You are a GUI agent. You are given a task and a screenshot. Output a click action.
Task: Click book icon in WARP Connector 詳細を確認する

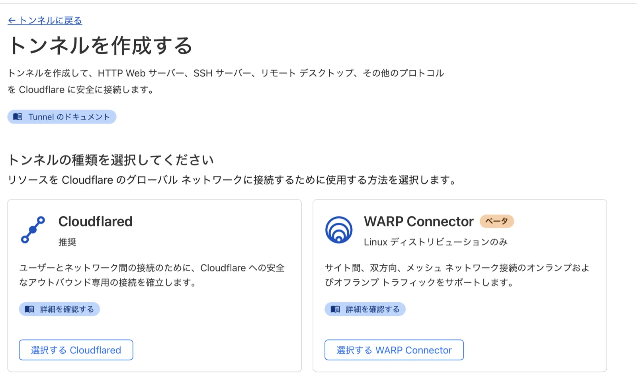[335, 309]
